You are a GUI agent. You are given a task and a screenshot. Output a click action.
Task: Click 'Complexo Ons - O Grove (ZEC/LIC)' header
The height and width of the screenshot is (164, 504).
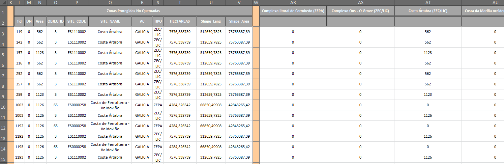(x=360, y=11)
